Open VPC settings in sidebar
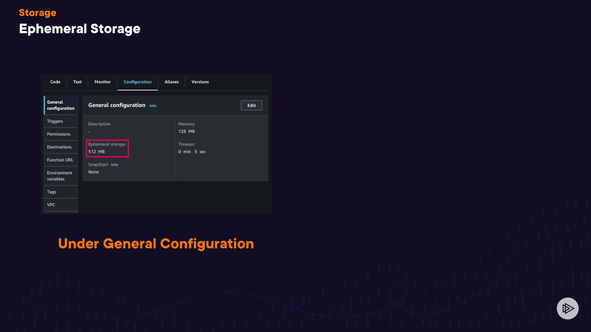Image resolution: width=591 pixels, height=332 pixels. tap(51, 205)
